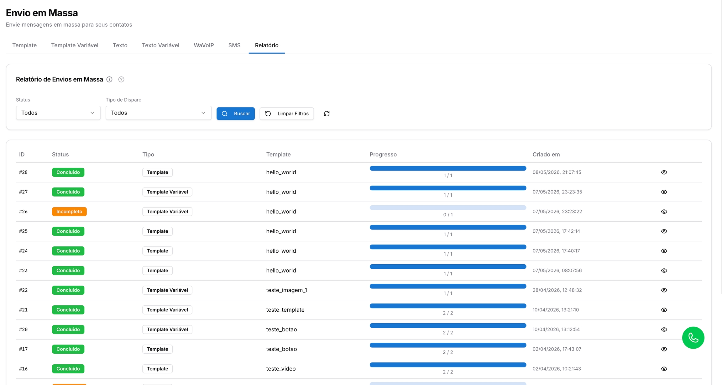
Task: Click the ID cell #17
Action: (x=23, y=349)
